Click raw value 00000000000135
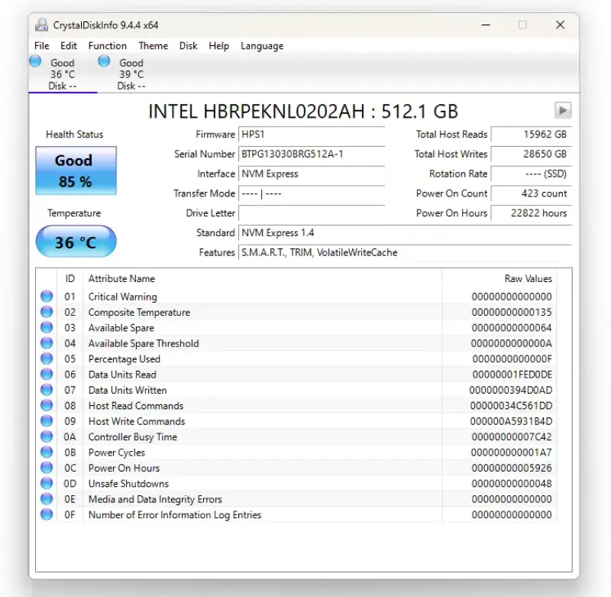 click(512, 313)
